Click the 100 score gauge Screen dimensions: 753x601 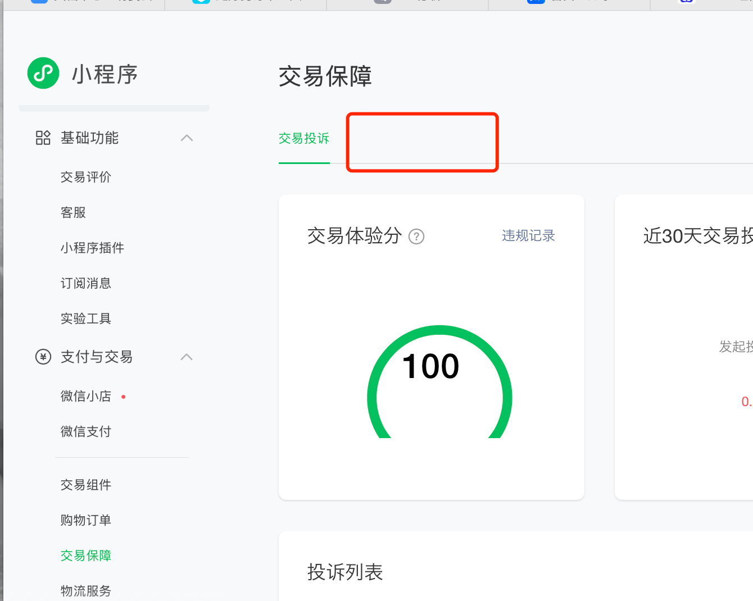point(439,382)
